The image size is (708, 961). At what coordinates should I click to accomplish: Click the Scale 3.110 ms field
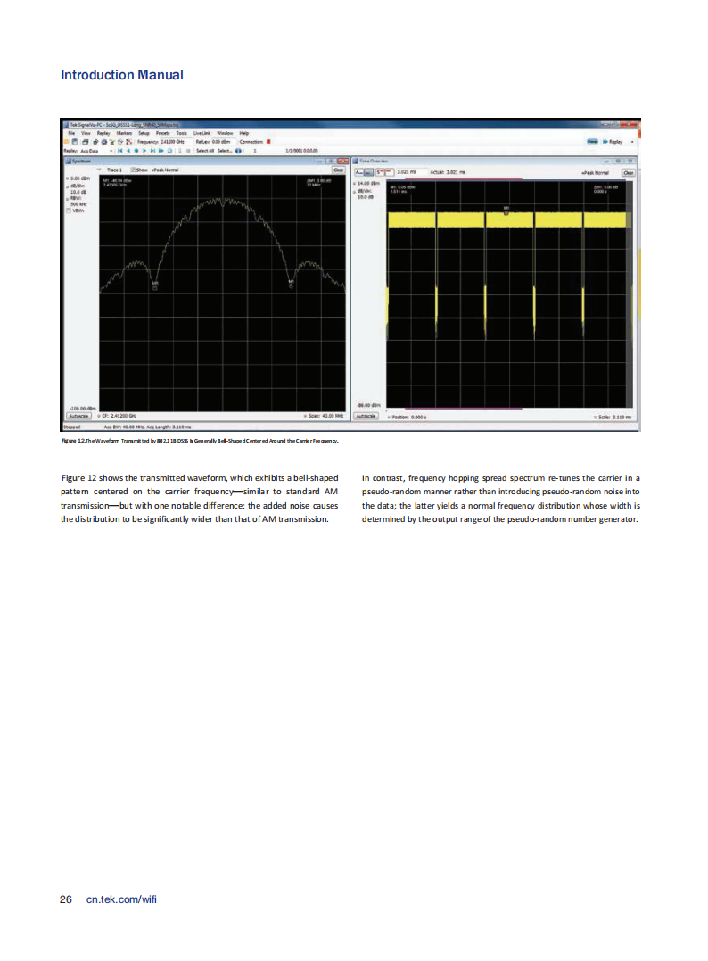(x=613, y=417)
